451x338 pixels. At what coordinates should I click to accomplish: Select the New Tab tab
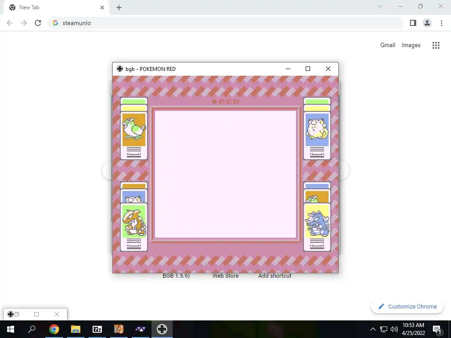(56, 7)
